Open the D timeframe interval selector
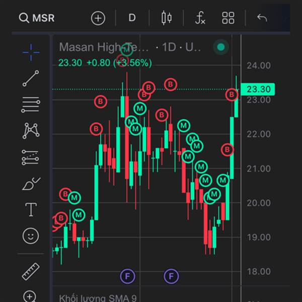The height and width of the screenshot is (302, 302). click(x=132, y=18)
